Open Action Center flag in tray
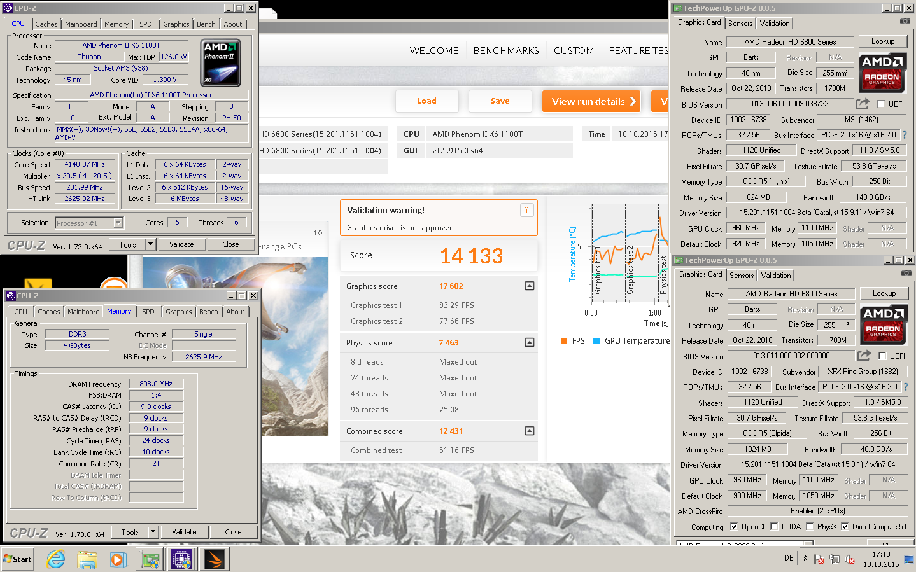 [819, 559]
